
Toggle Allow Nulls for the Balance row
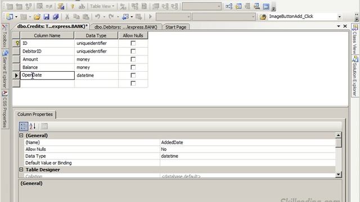[x=133, y=67]
